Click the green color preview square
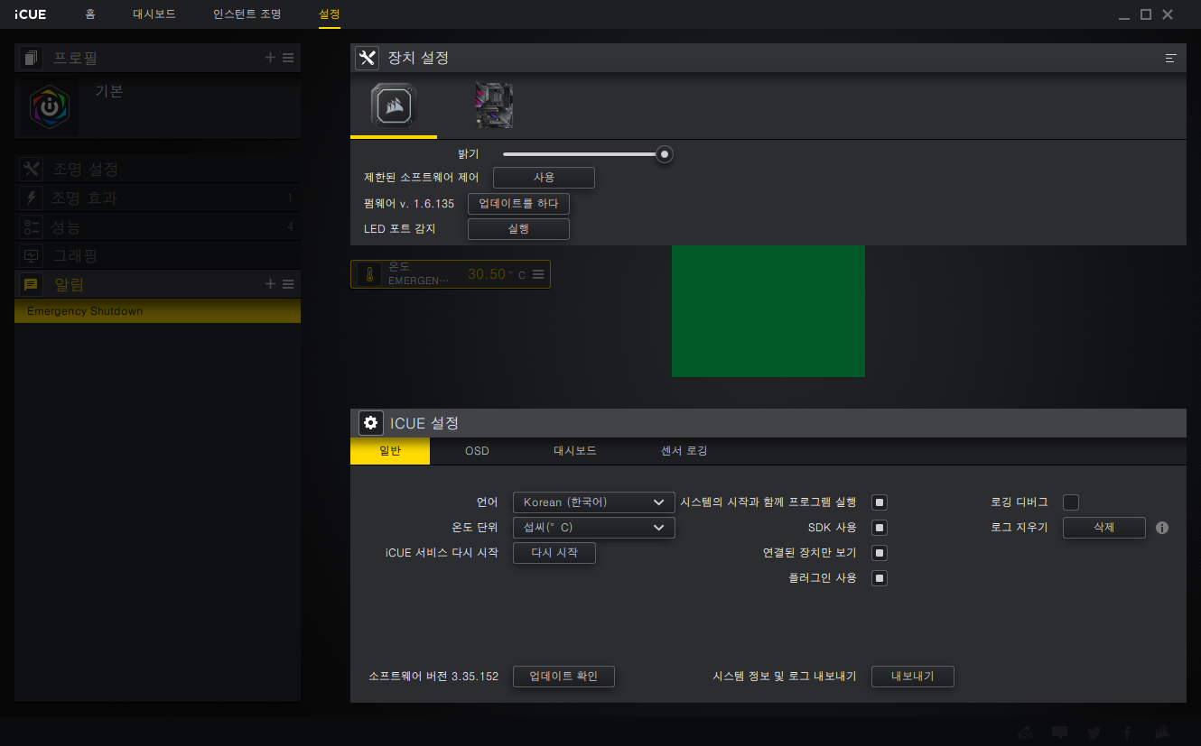Viewport: 1201px width, 746px height. (768, 311)
